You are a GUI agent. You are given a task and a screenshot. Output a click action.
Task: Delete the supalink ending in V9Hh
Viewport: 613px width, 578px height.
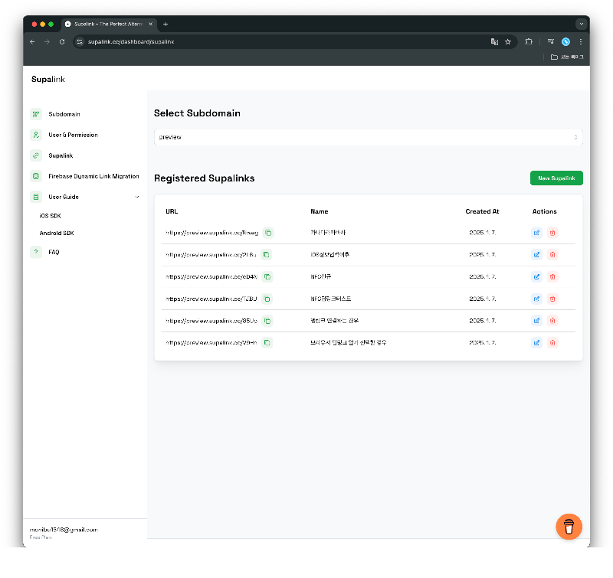[552, 343]
